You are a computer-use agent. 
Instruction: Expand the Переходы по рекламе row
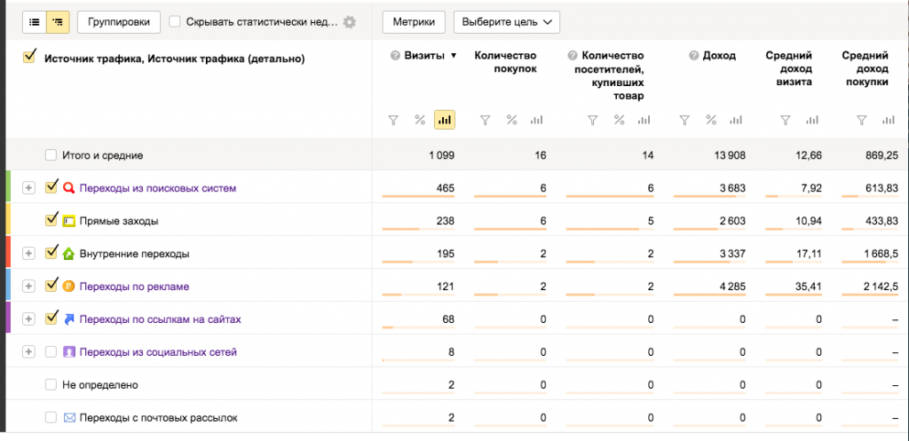(28, 287)
